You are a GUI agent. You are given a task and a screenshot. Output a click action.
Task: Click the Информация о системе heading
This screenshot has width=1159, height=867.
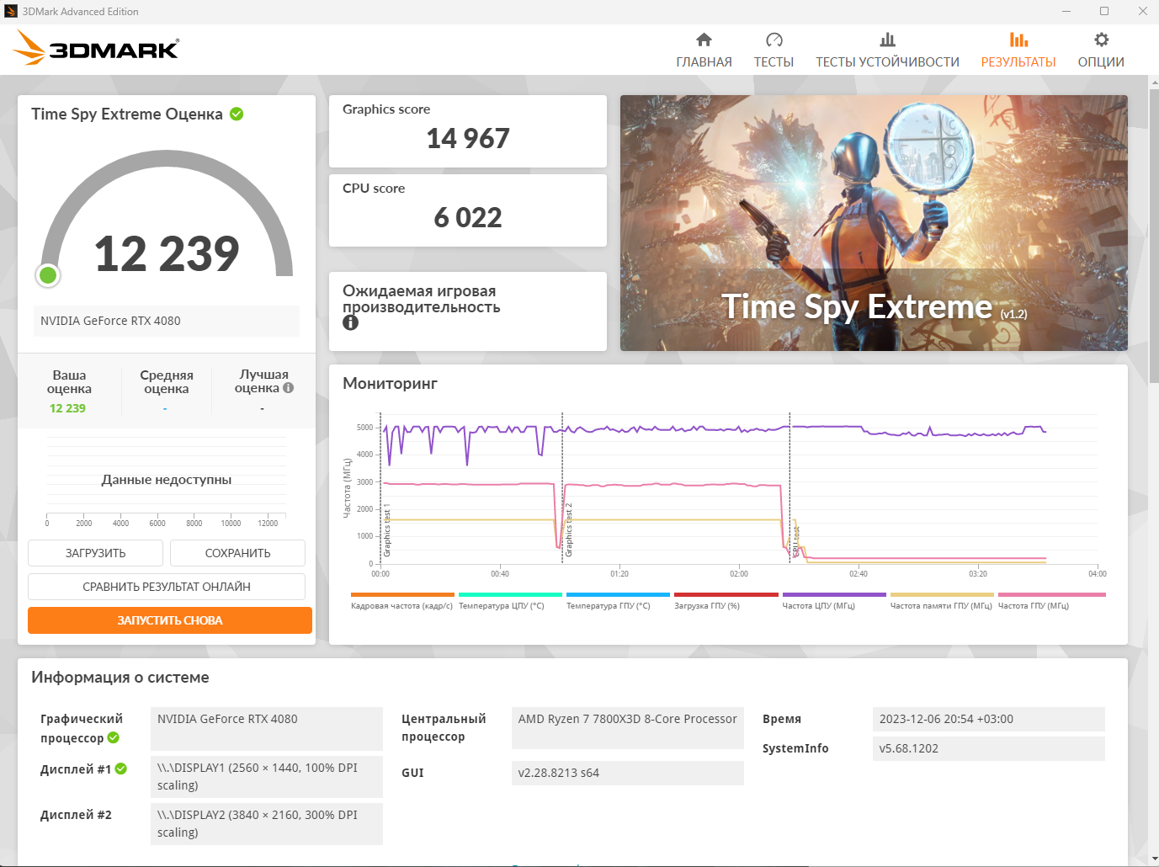tap(120, 678)
